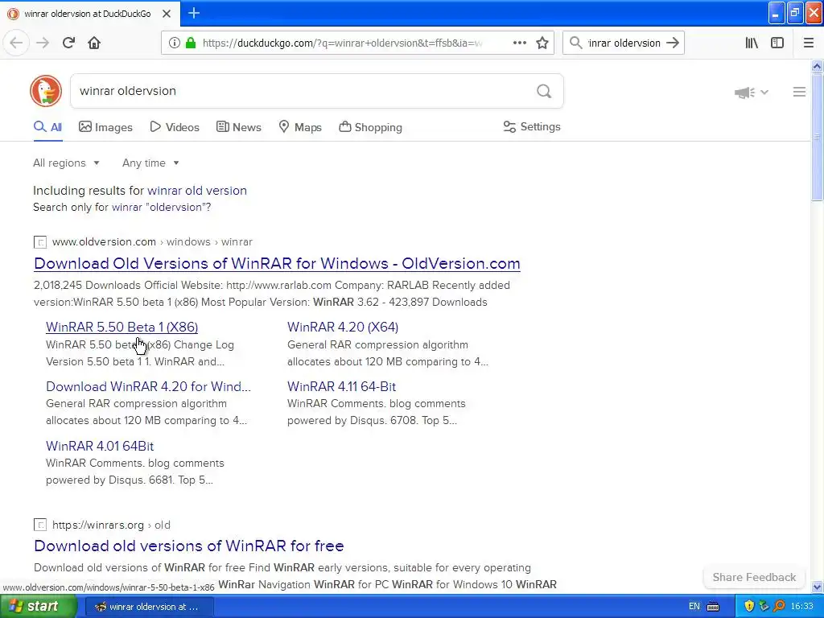The width and height of the screenshot is (824, 618).
Task: Select the All results tab
Action: click(x=47, y=127)
